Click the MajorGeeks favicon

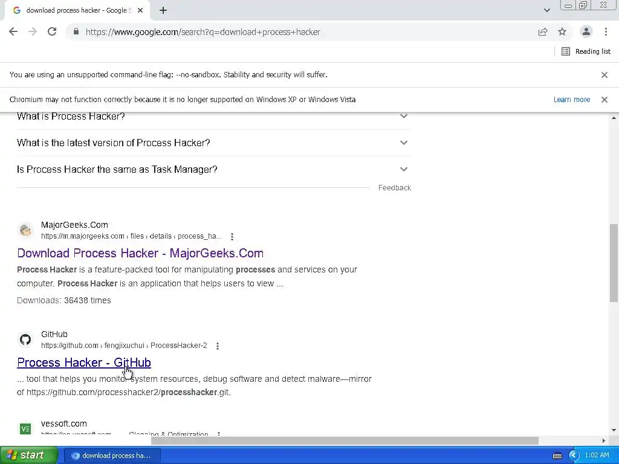click(x=25, y=230)
